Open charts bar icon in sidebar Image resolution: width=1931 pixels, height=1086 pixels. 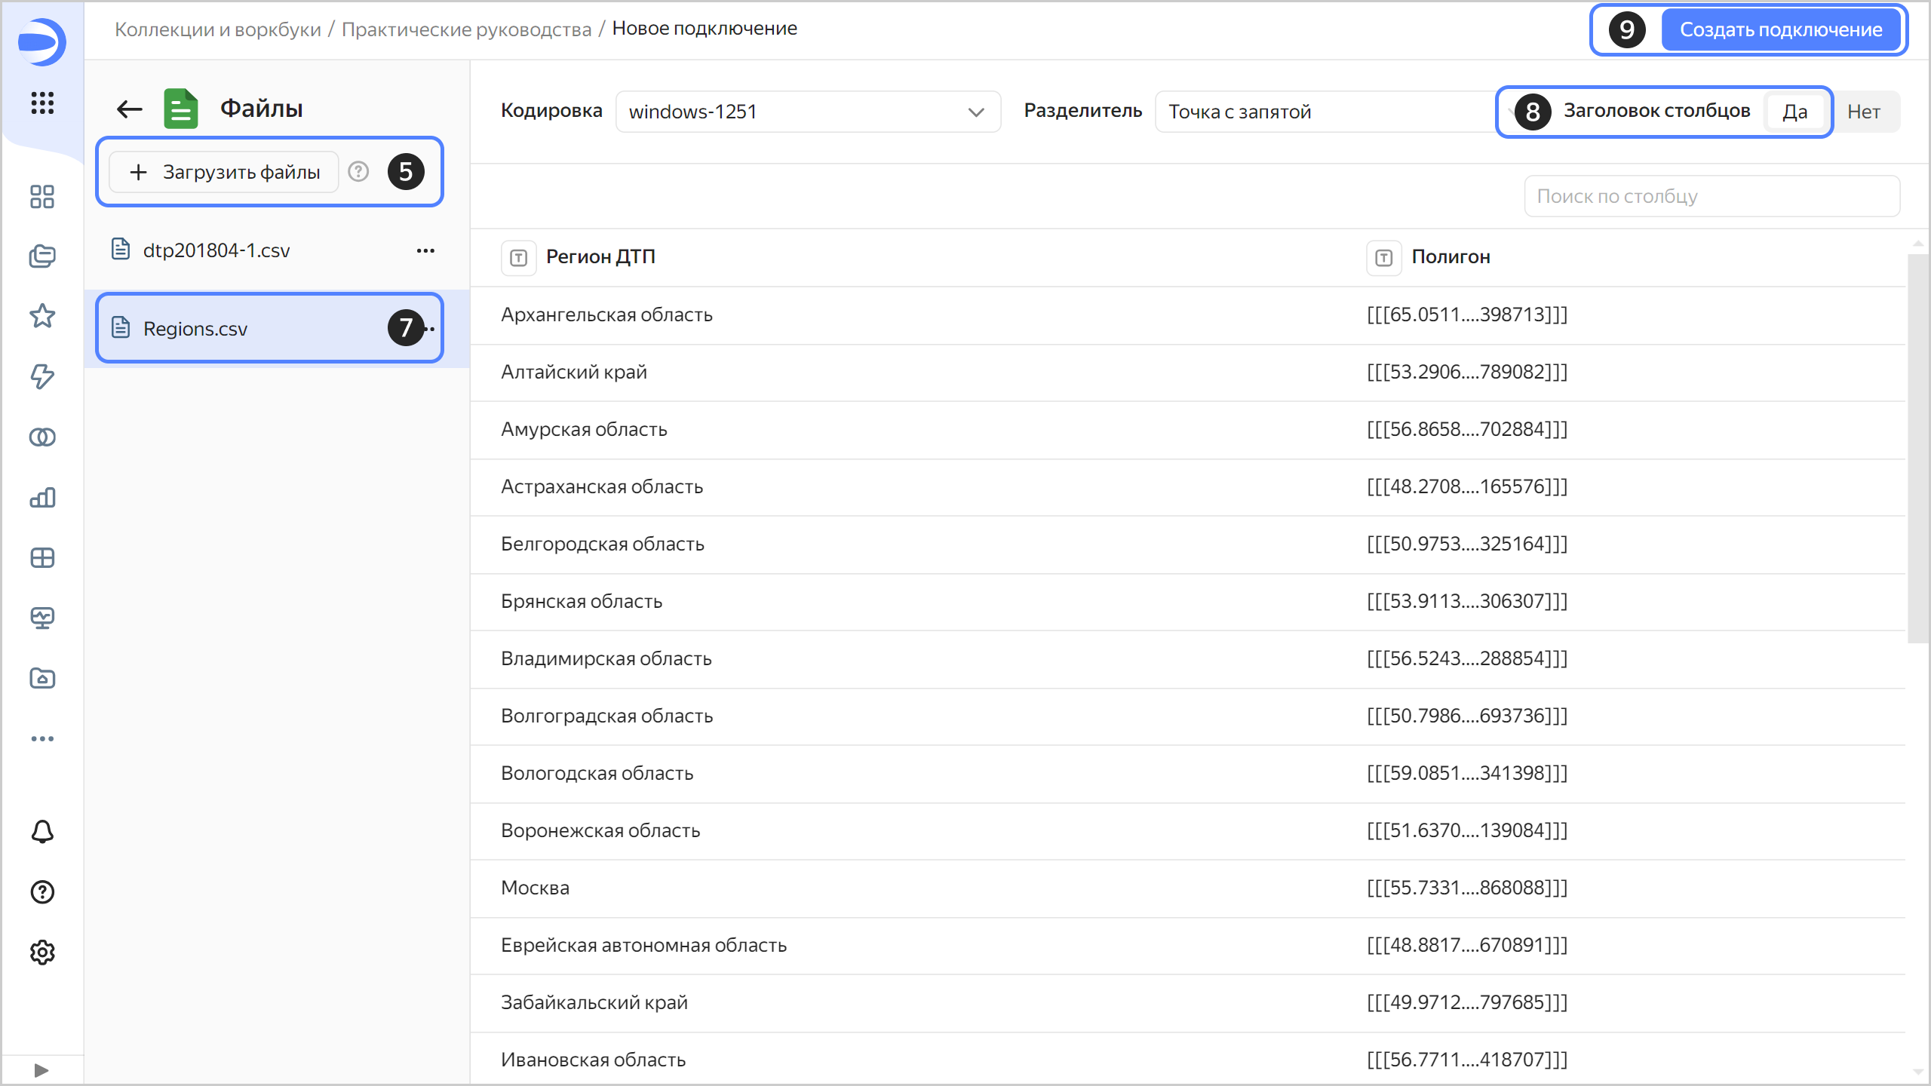(x=42, y=498)
